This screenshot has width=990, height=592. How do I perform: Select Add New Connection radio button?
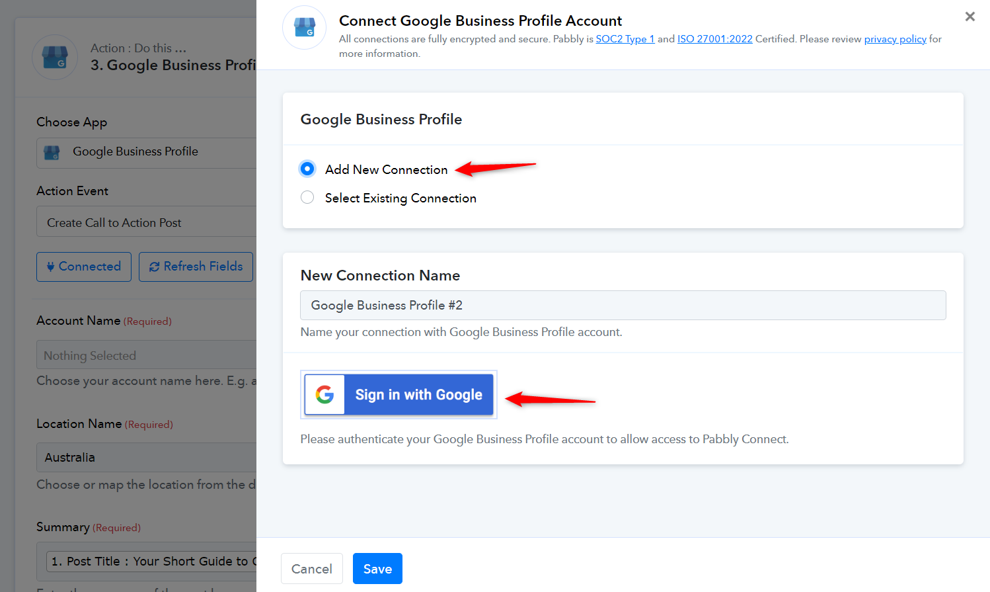[x=307, y=169]
